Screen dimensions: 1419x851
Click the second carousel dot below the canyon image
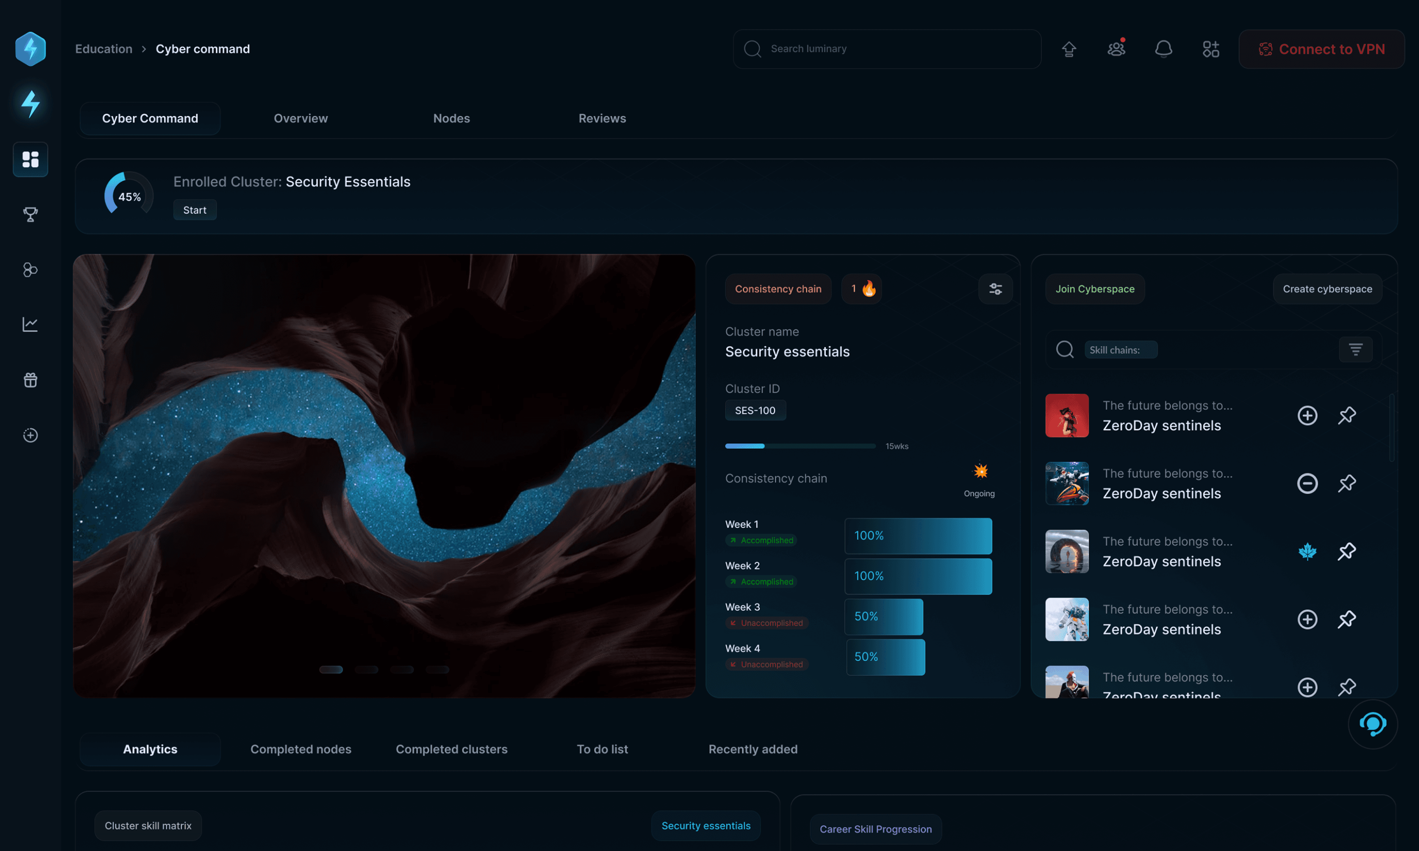click(367, 669)
